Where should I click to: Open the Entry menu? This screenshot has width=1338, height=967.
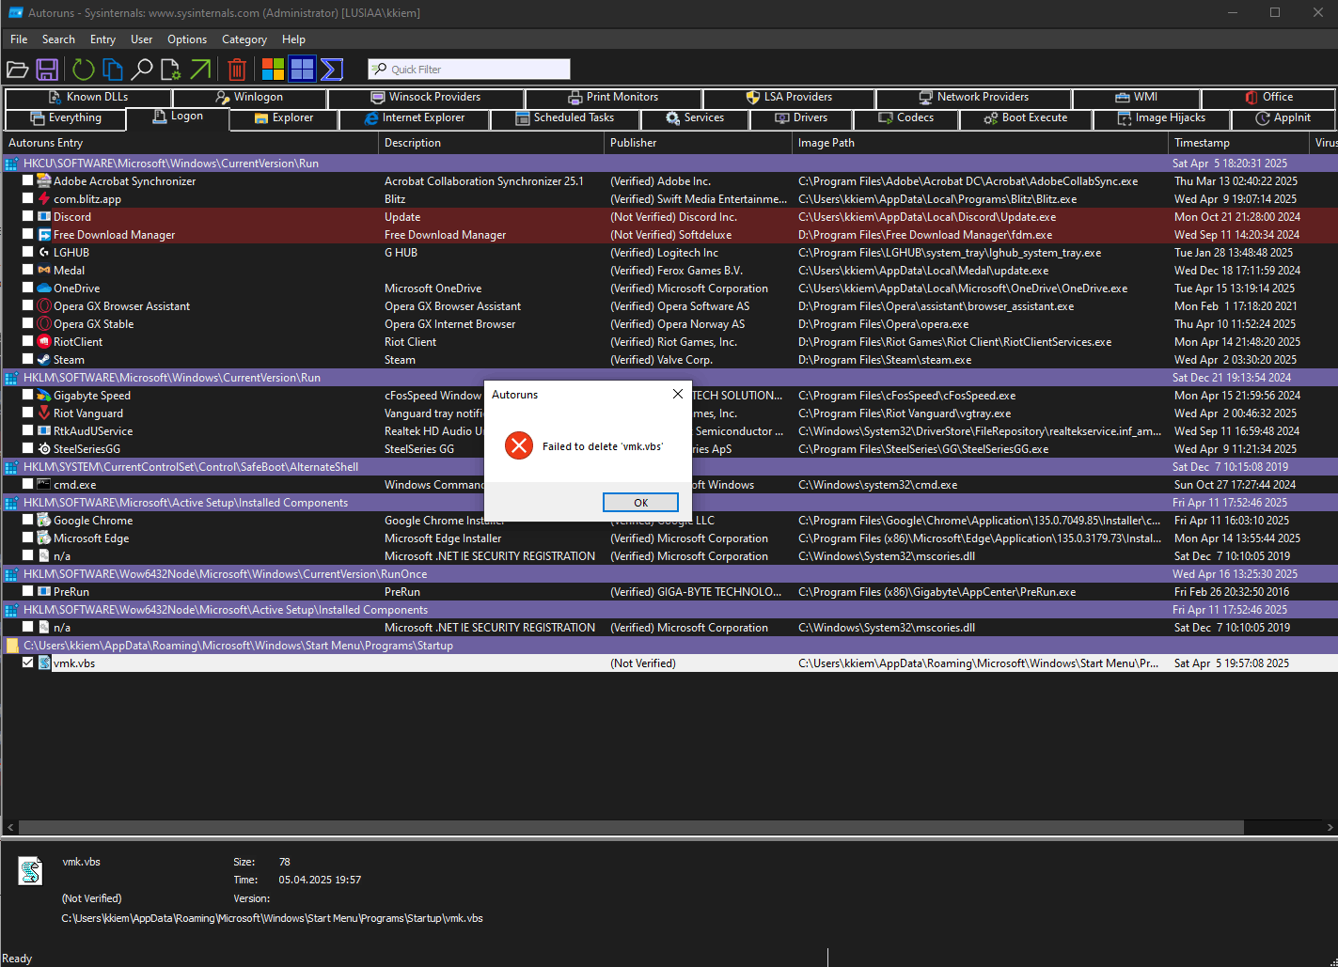coord(102,39)
